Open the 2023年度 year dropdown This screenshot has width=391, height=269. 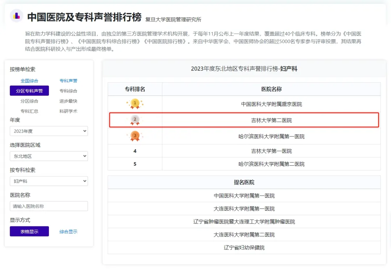pos(49,131)
